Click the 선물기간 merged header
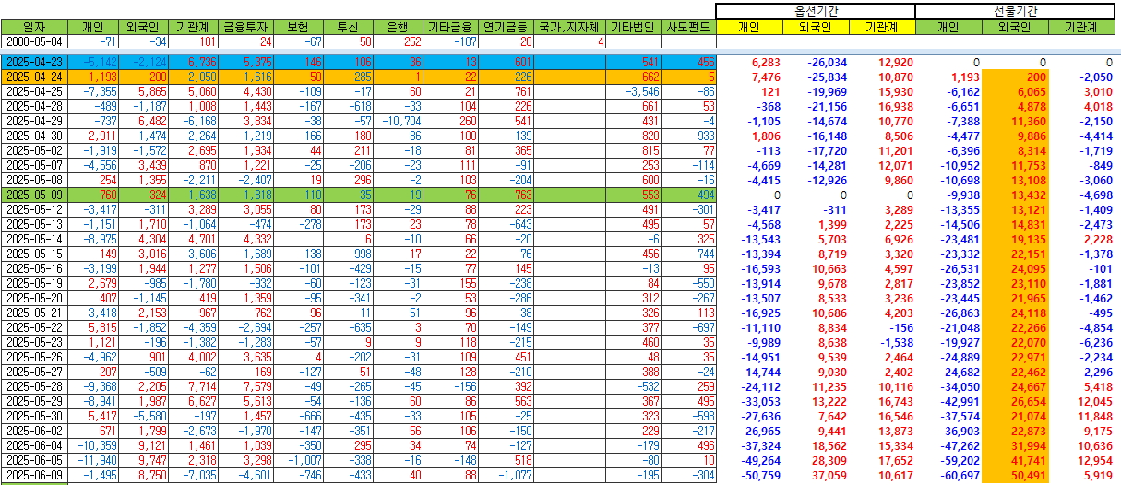 [1017, 11]
